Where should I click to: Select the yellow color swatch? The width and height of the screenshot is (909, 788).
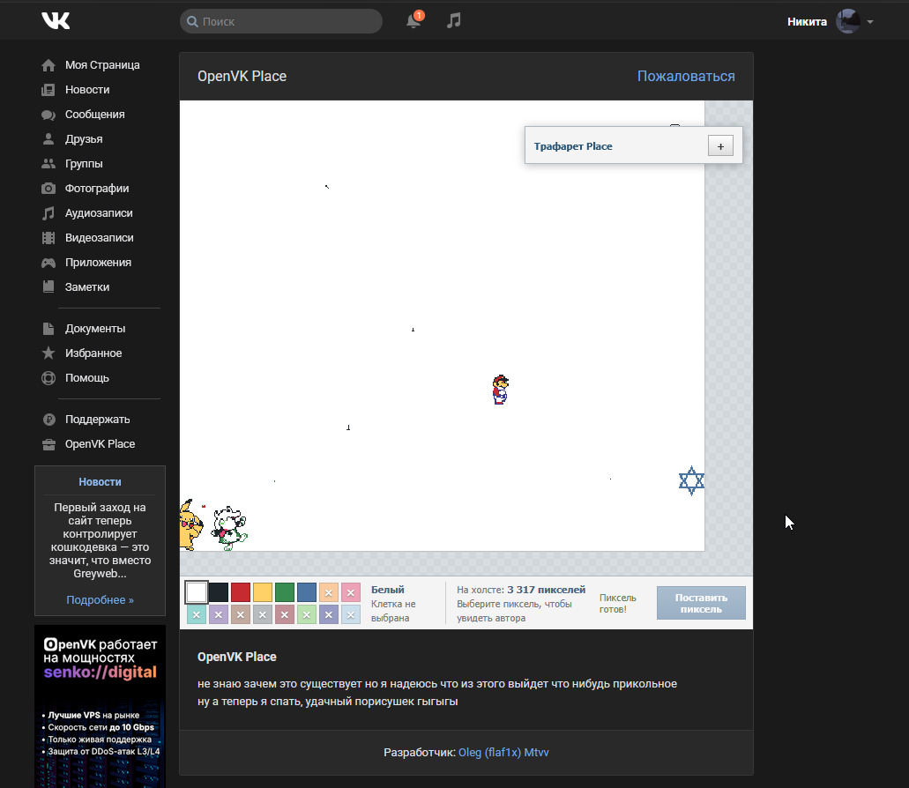[x=263, y=592]
